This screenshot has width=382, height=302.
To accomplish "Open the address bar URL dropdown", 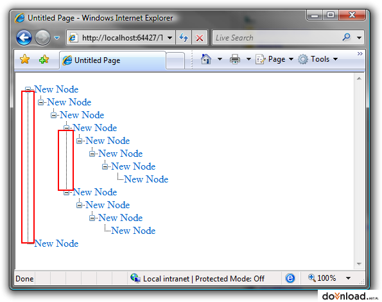I will click(x=169, y=38).
